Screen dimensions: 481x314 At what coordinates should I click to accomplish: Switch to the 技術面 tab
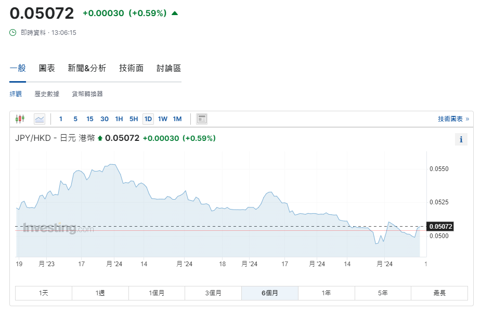click(x=131, y=68)
